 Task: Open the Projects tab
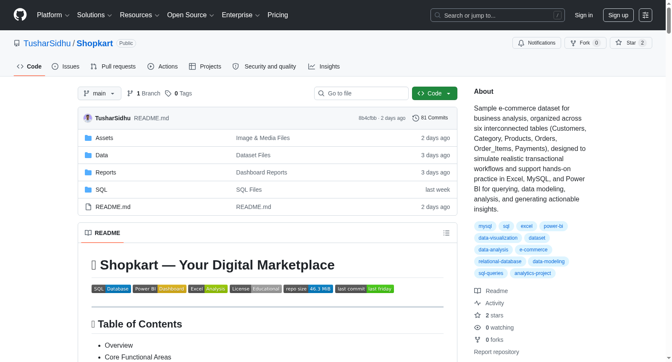coord(205,66)
